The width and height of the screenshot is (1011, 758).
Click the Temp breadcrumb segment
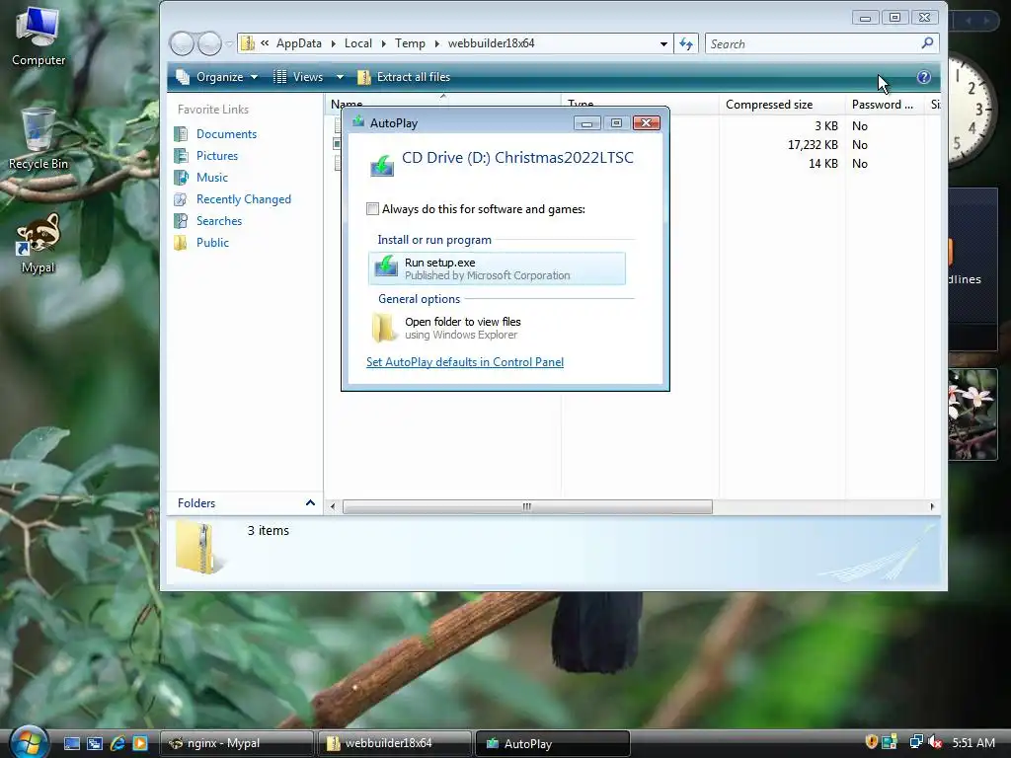point(410,43)
